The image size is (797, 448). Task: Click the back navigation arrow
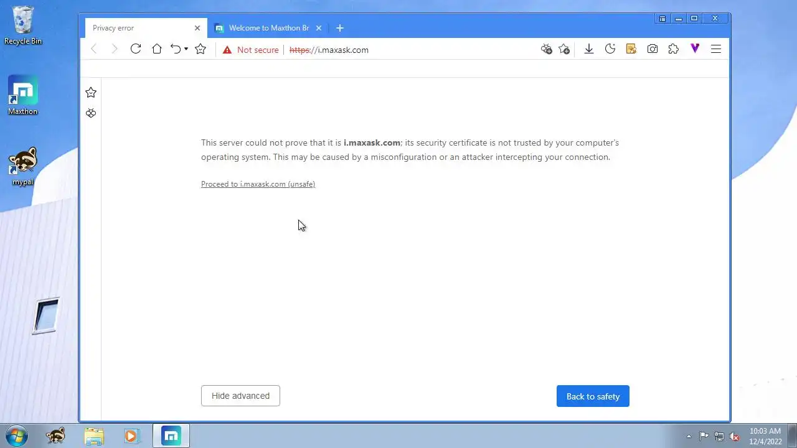click(94, 49)
